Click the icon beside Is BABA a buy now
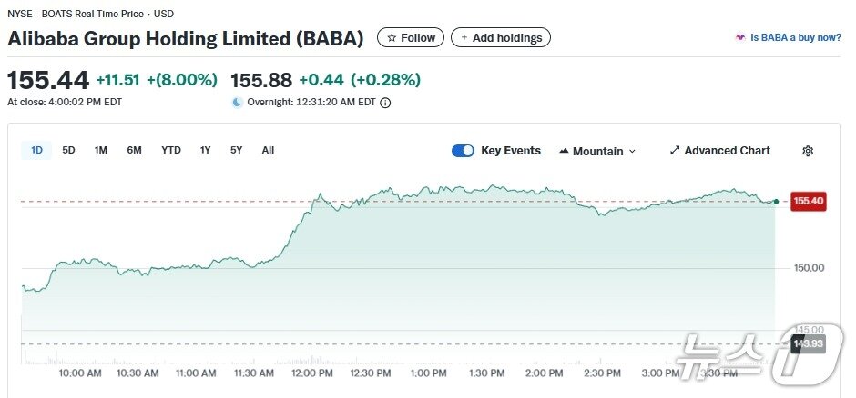Viewport: 856px width, 398px height. pos(740,37)
